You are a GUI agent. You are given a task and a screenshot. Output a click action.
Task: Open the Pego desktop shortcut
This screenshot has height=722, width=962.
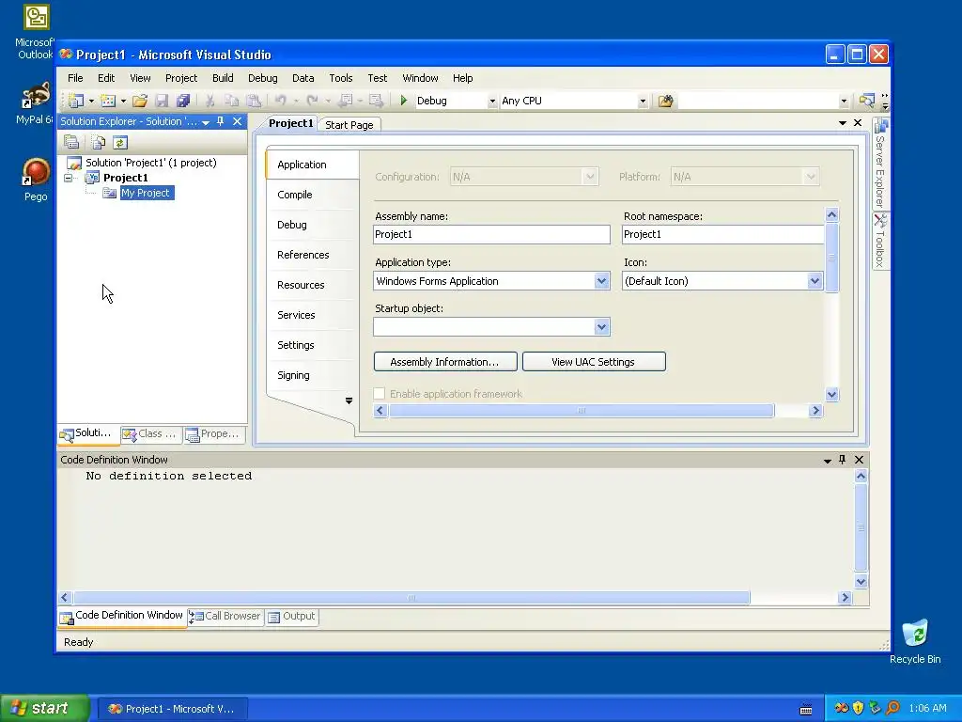click(x=36, y=180)
